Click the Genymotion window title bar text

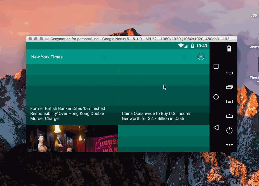tap(142, 39)
